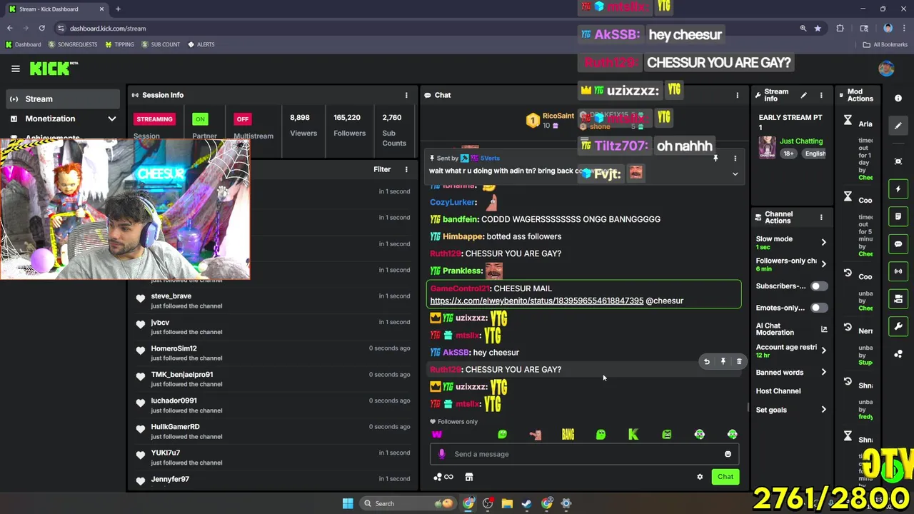Open chat settings gear icon
The height and width of the screenshot is (514, 914).
tap(700, 477)
